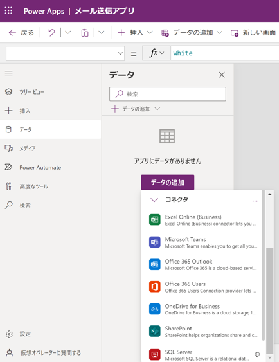Open 設定 at the sidebar bottom
The image size is (279, 362).
coord(51,334)
